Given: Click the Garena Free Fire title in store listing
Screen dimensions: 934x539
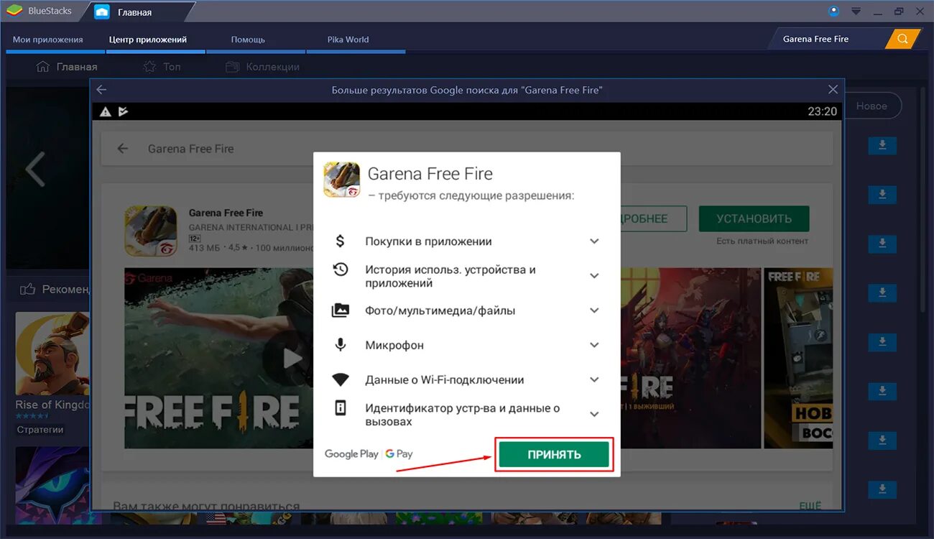Looking at the screenshot, I should tap(226, 213).
